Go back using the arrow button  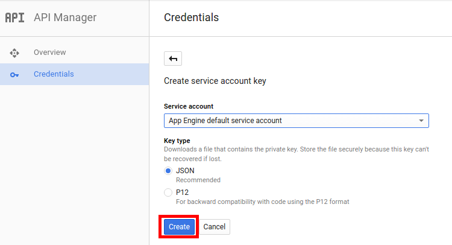pos(173,59)
